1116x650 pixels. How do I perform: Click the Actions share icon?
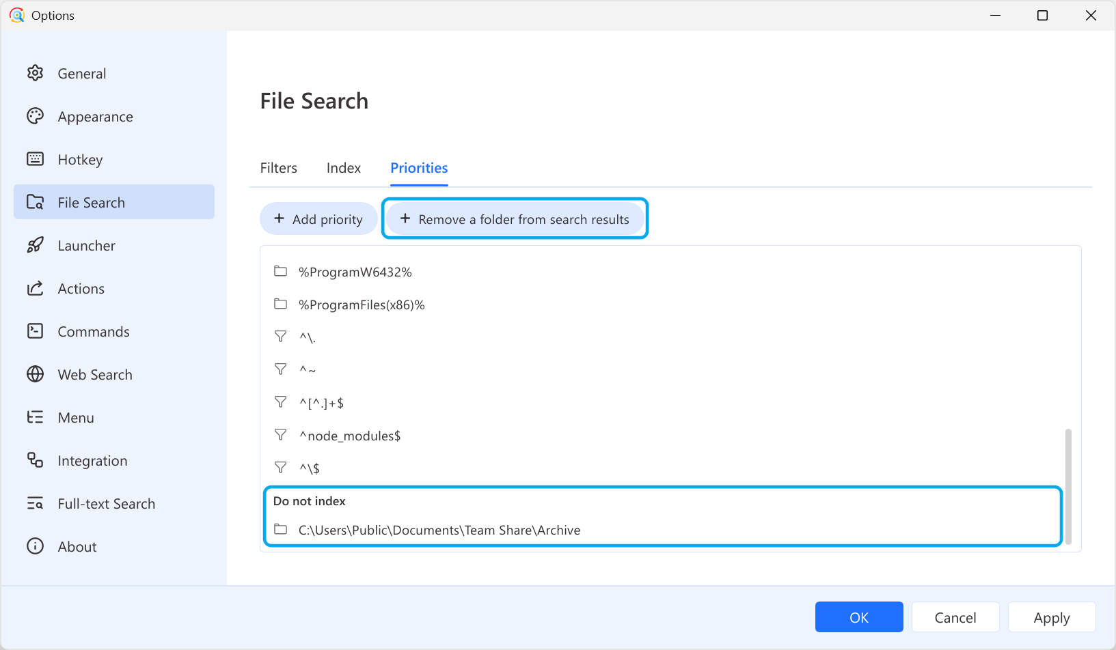pos(35,288)
